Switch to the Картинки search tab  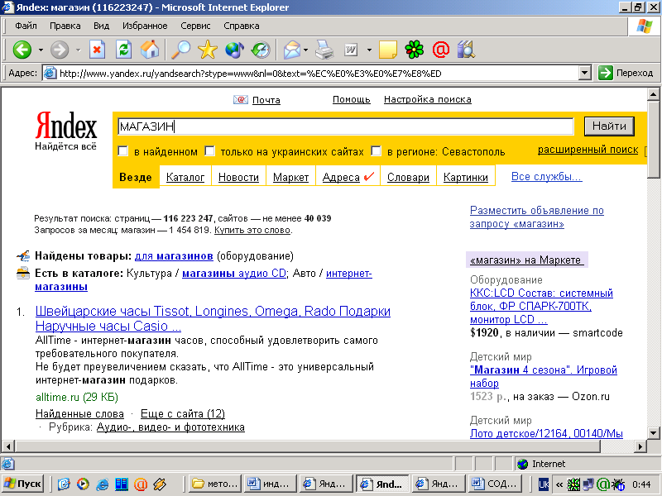466,177
